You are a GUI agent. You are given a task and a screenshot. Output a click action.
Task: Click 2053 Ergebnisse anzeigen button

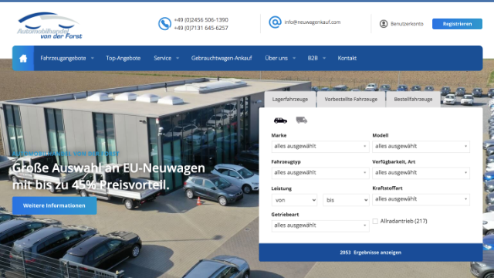(370, 253)
